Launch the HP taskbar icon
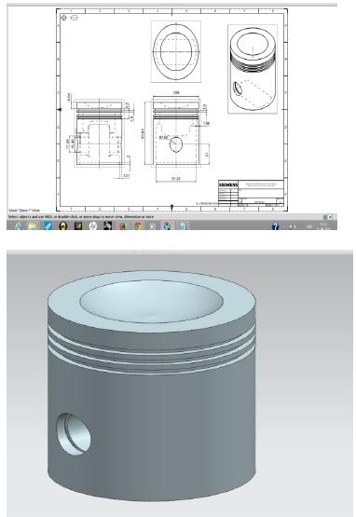 tap(92, 225)
